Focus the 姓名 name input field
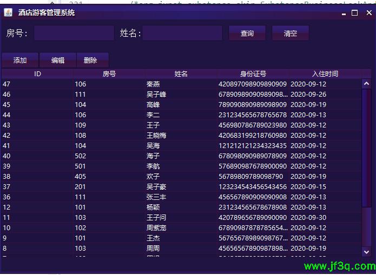This screenshot has height=275, width=376. click(x=182, y=33)
